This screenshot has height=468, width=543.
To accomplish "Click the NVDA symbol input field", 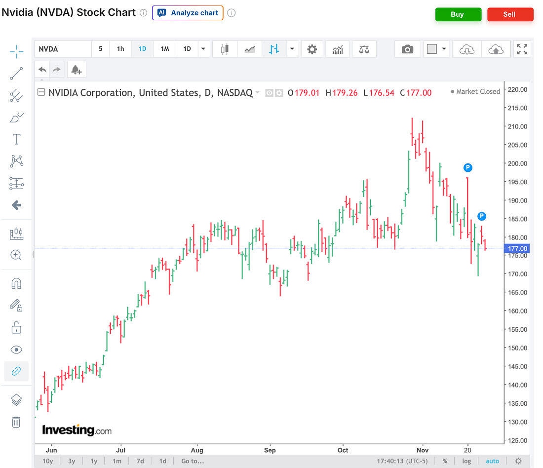I will [x=63, y=49].
